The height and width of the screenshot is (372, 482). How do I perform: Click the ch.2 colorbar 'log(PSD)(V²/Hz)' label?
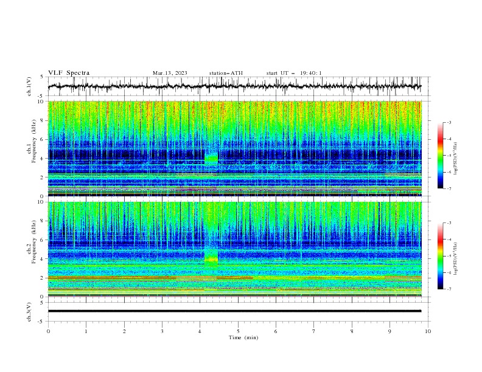tap(455, 258)
